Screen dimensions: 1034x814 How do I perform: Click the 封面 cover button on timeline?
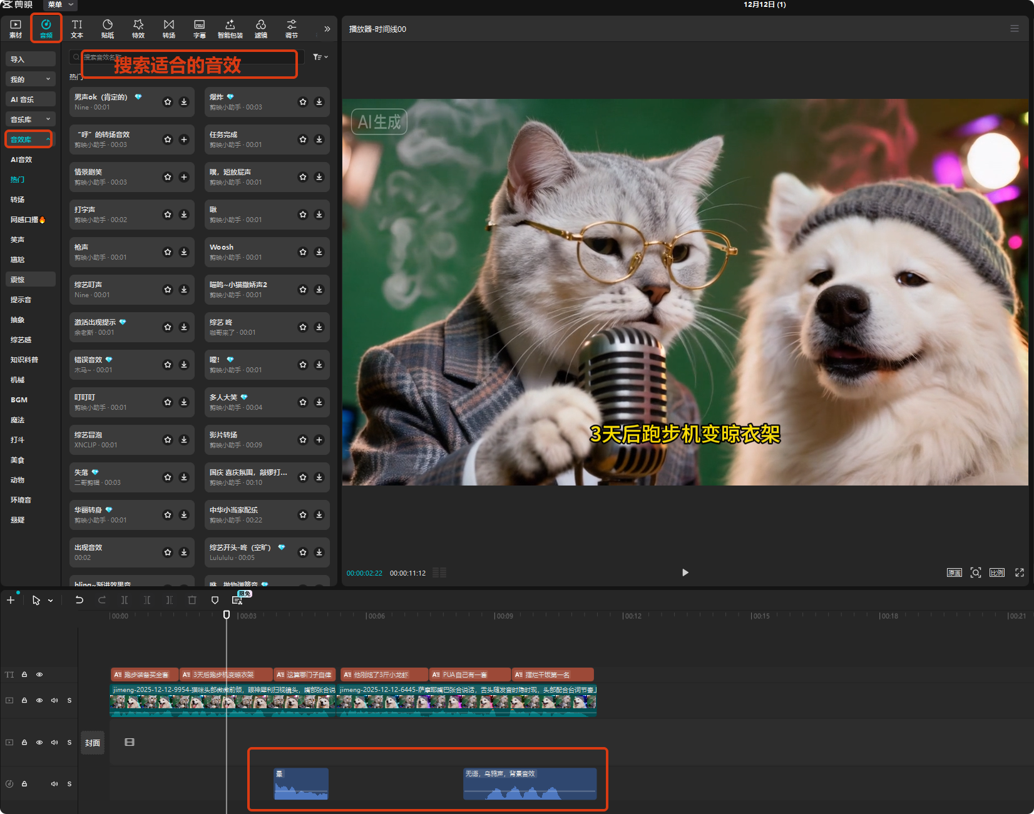93,743
